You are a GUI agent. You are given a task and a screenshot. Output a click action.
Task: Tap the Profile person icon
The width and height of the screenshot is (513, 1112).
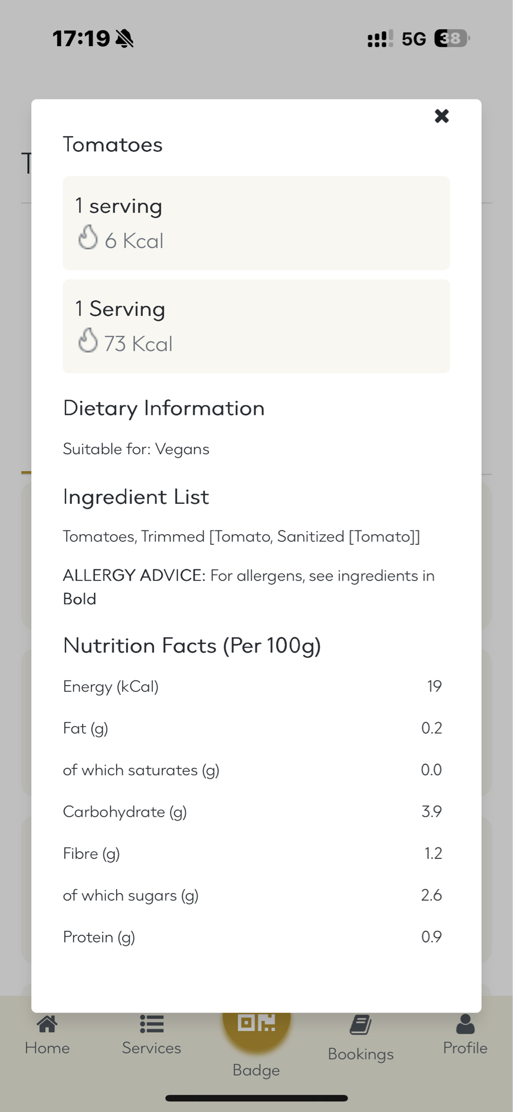(465, 1024)
